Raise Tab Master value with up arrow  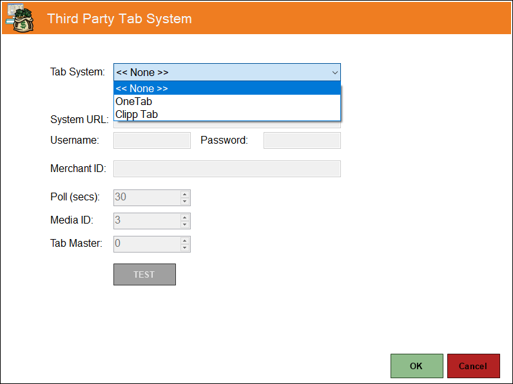pos(185,241)
